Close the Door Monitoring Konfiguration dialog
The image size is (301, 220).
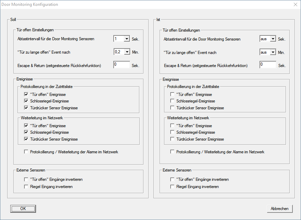(x=295, y=5)
